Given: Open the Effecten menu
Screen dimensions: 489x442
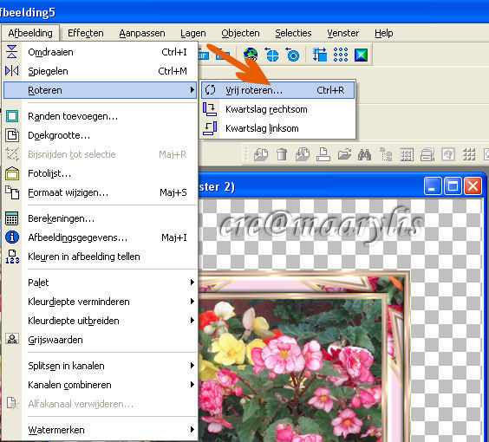Looking at the screenshot, I should tap(86, 33).
